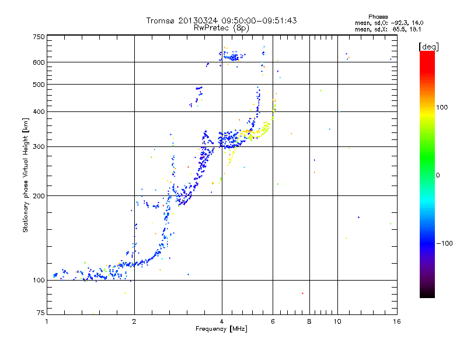Click the y-axis tick label '100'
The height and width of the screenshot is (350, 467).
[x=39, y=281]
